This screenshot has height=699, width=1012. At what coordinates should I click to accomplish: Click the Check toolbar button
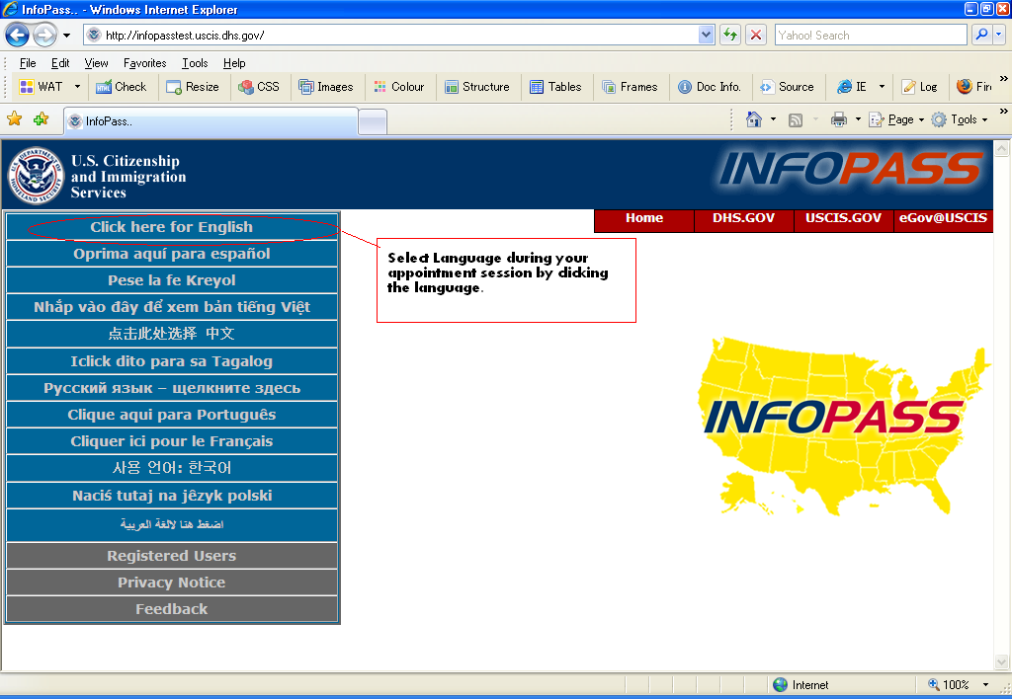122,87
